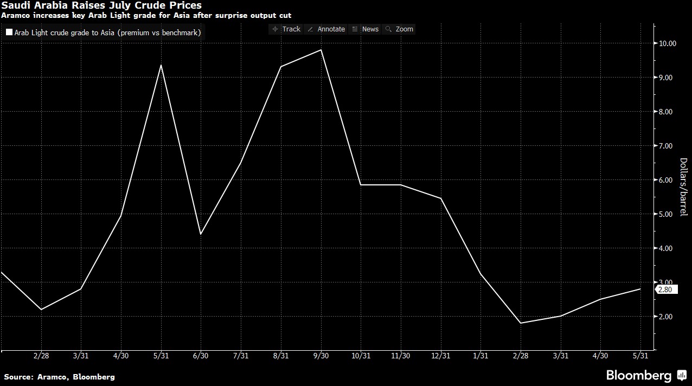Click the Saudi Arabia Raises July Crude Prices title
Viewport: 692px width, 386px height.
click(x=101, y=6)
